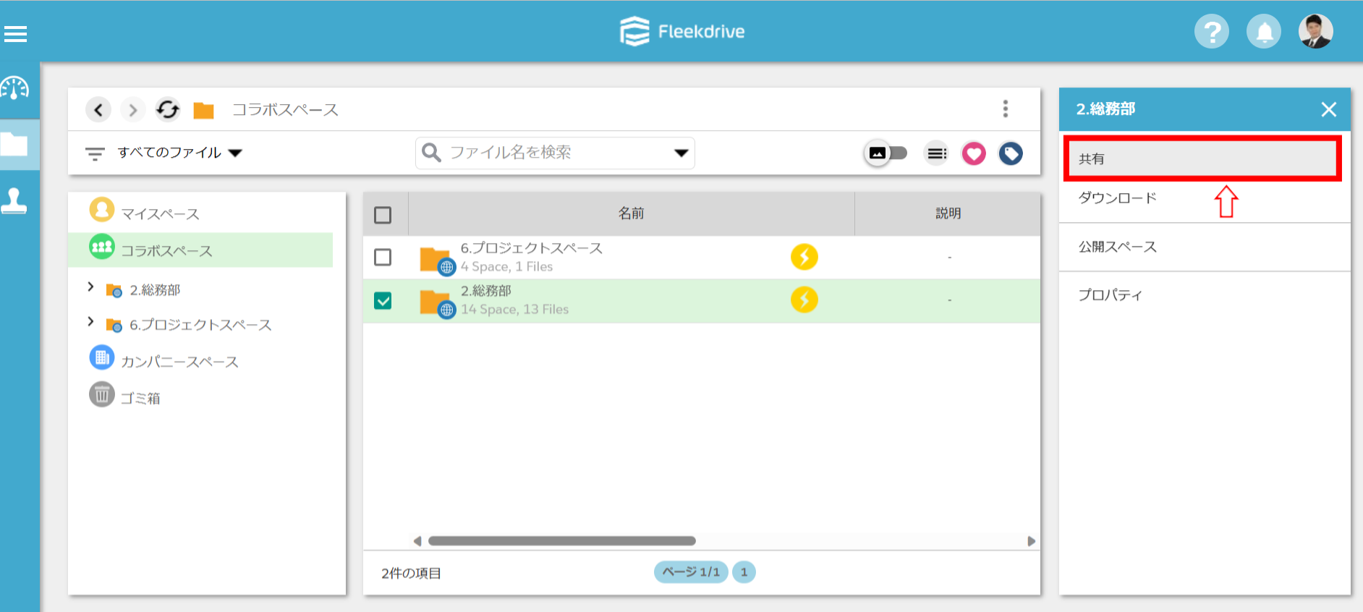Open the stamp icon in left sidebar
This screenshot has height=612, width=1363.
tap(14, 200)
